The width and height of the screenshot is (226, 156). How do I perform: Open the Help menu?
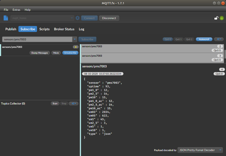click(x=27, y=10)
